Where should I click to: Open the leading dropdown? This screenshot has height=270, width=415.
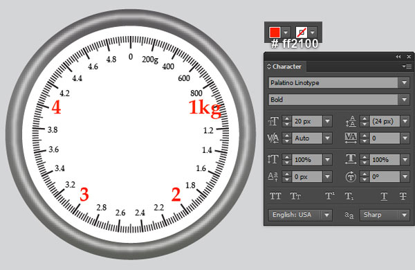pyautogui.click(x=405, y=121)
